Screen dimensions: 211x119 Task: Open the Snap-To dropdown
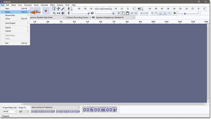(x=24, y=111)
